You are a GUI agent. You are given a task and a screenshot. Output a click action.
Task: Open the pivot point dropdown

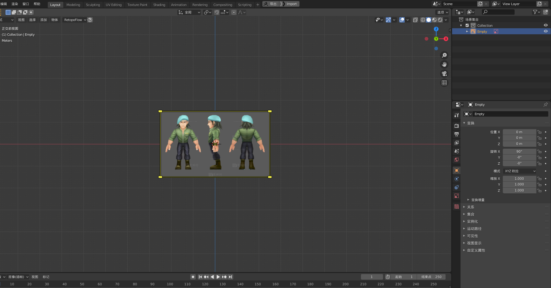[207, 12]
